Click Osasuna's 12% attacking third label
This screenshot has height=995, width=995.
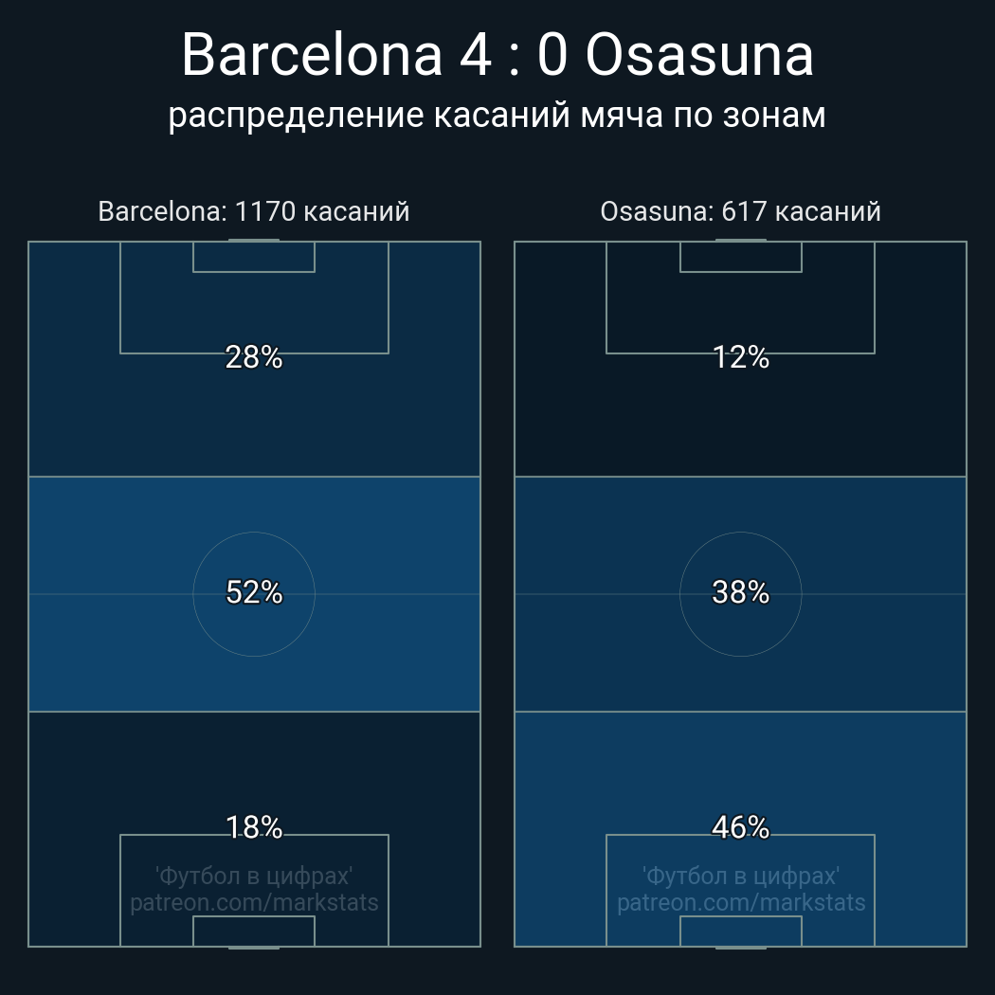pos(740,357)
